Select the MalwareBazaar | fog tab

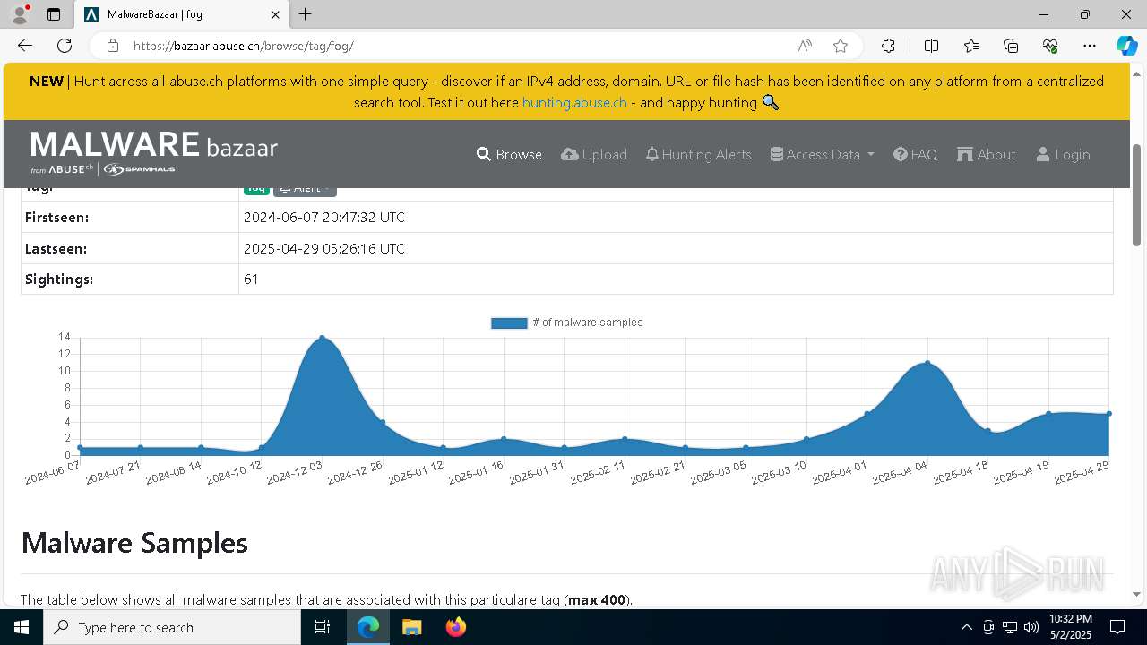(x=182, y=14)
